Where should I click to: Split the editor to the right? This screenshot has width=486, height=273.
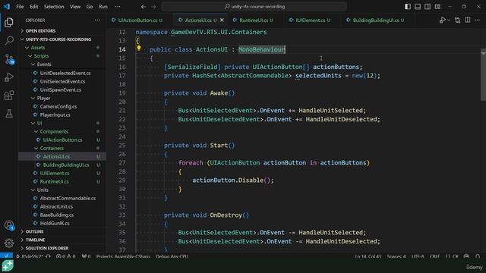[468, 20]
